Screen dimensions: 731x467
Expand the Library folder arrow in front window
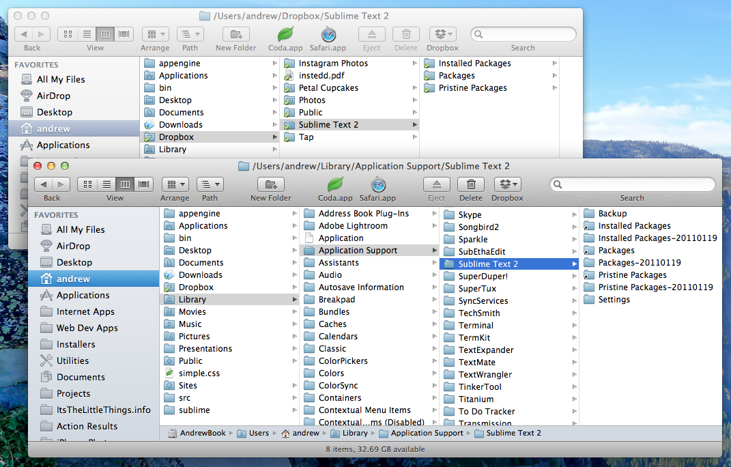[295, 300]
